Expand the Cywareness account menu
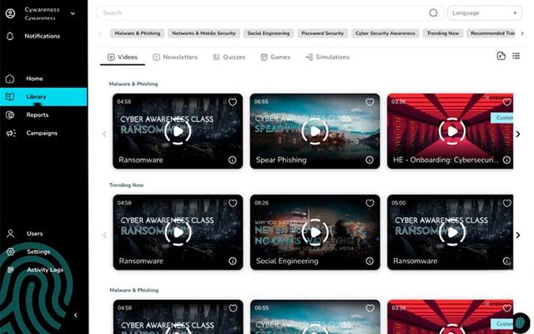 point(73,13)
